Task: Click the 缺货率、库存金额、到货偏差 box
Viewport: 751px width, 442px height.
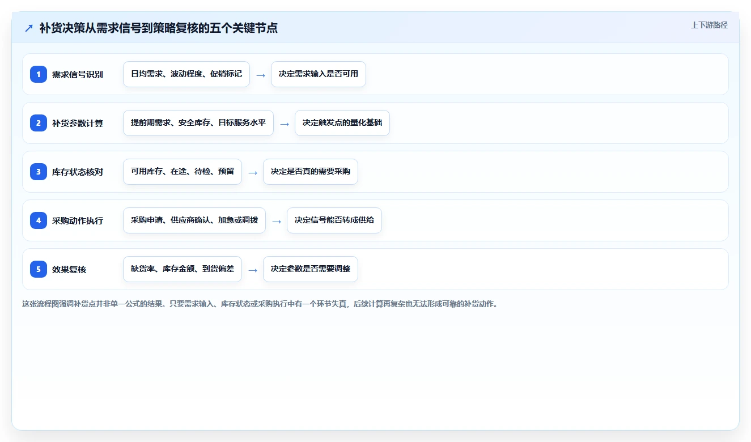Action: click(x=183, y=269)
